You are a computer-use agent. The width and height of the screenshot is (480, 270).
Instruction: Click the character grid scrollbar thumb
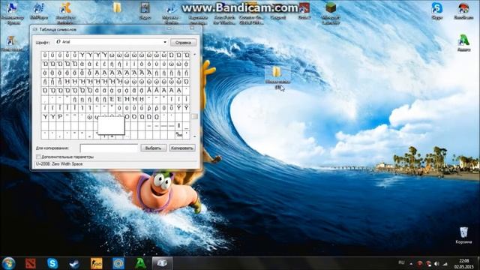(195, 117)
